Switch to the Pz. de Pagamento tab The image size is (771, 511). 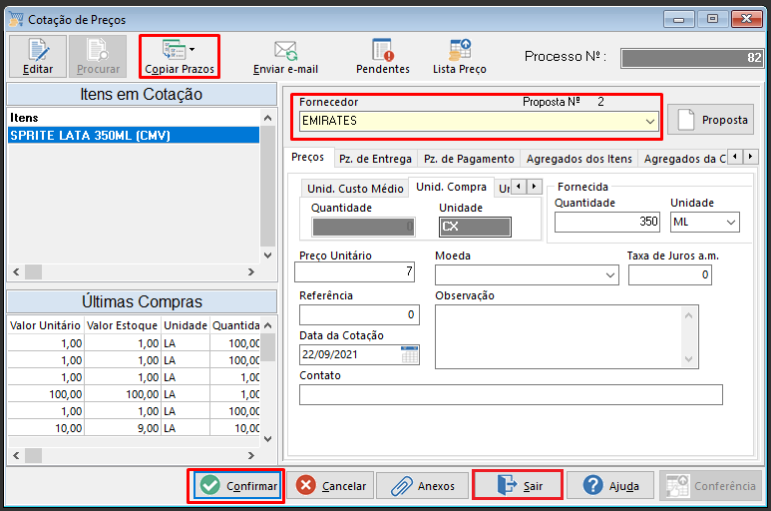point(469,159)
